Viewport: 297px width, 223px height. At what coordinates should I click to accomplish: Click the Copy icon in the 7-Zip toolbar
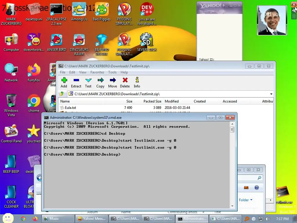tap(100, 82)
